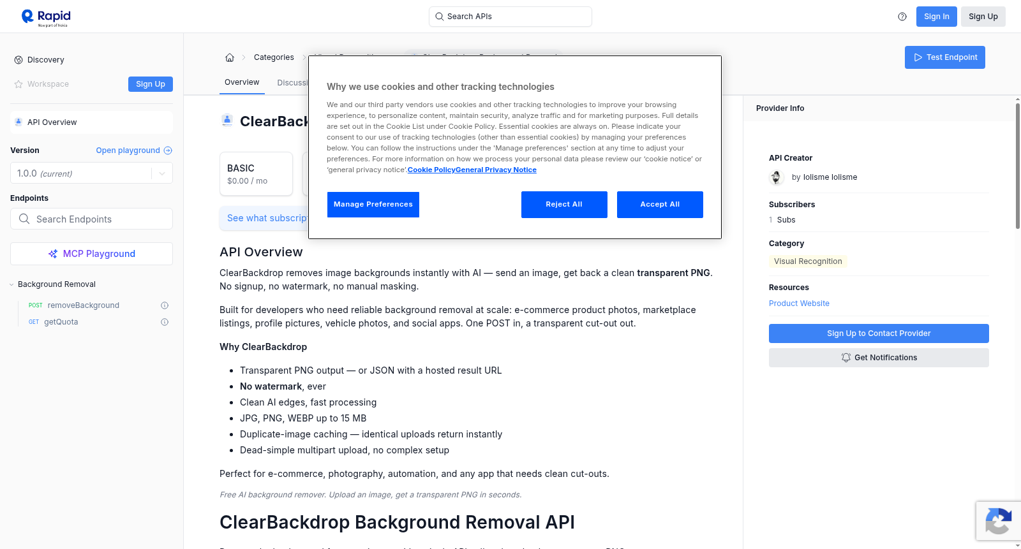Click the search magnifier in Search APIs

click(440, 17)
